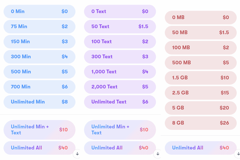Select Unlimited All $40 under minutes column
This screenshot has height=160, width=240.
tap(39, 148)
